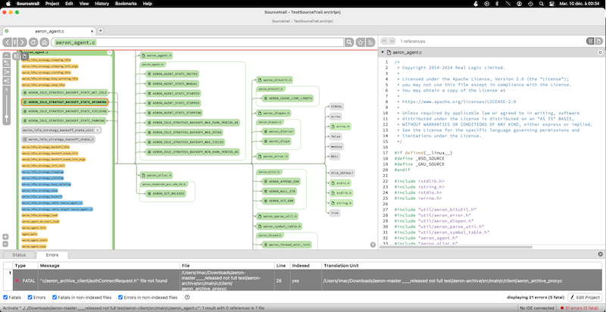This screenshot has height=312, width=606.
Task: Sort errors by Type column
Action: click(26, 266)
